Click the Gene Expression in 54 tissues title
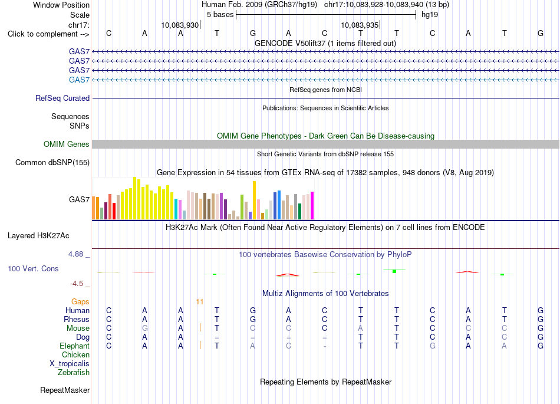The image size is (560, 404). pyautogui.click(x=325, y=173)
